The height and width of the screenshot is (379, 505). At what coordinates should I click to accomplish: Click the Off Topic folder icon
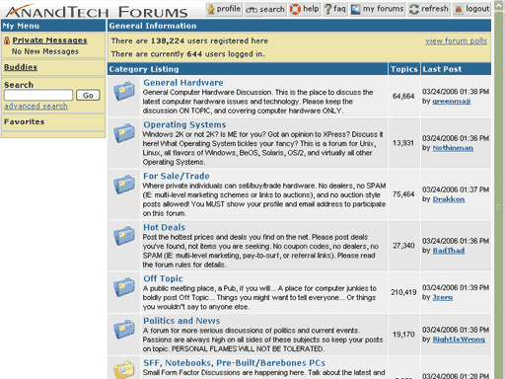coord(124,287)
